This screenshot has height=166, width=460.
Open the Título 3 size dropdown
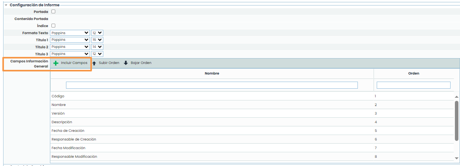pos(97,54)
